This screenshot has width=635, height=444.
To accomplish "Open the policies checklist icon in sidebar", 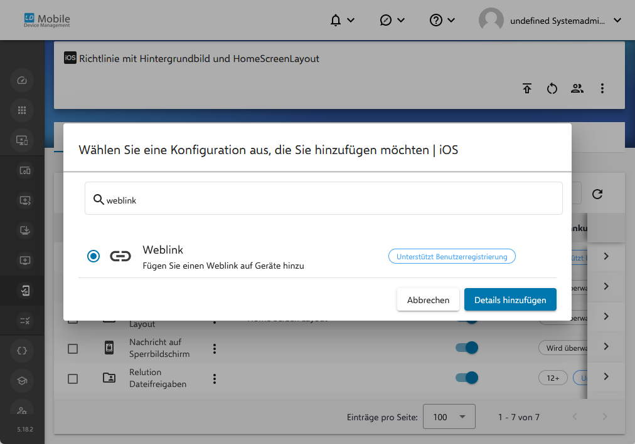I will point(24,291).
